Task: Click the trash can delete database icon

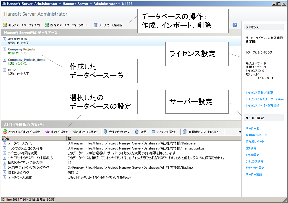Action: [95, 25]
